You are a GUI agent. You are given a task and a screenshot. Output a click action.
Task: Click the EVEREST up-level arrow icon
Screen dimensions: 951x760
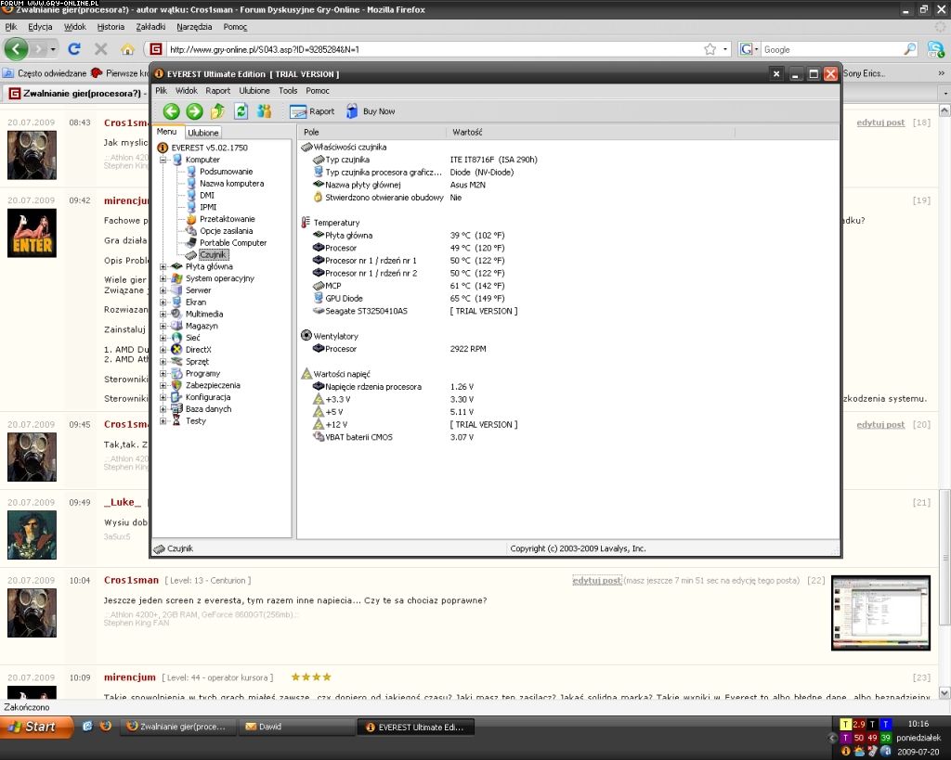click(217, 111)
